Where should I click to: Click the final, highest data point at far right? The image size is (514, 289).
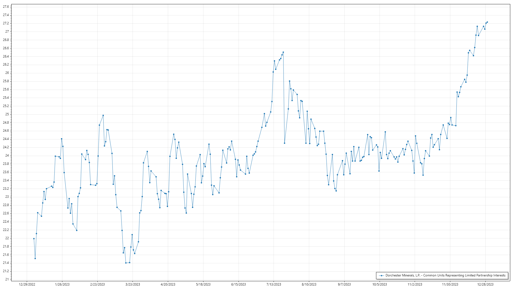click(487, 22)
